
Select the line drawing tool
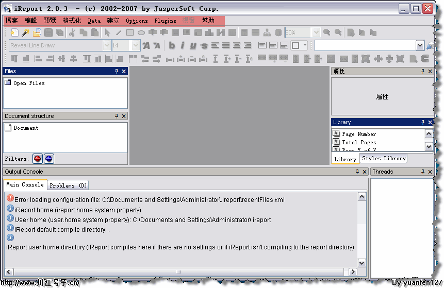click(x=119, y=32)
